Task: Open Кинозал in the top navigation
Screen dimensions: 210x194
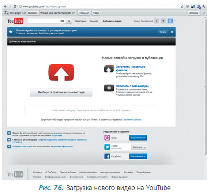Action: 94,21
